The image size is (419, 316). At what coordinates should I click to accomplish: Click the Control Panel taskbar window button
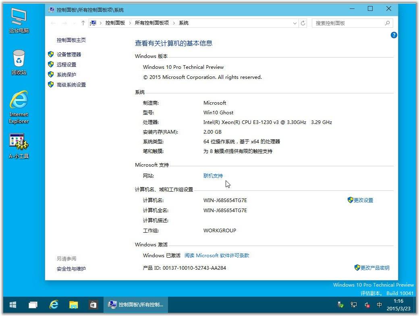pyautogui.click(x=136, y=304)
